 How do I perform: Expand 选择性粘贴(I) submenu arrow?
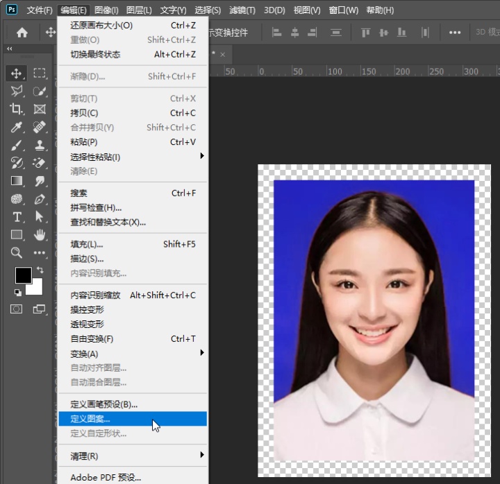(202, 156)
